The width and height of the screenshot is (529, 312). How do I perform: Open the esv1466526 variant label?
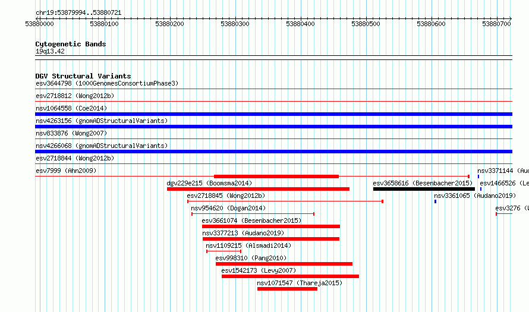coord(505,183)
